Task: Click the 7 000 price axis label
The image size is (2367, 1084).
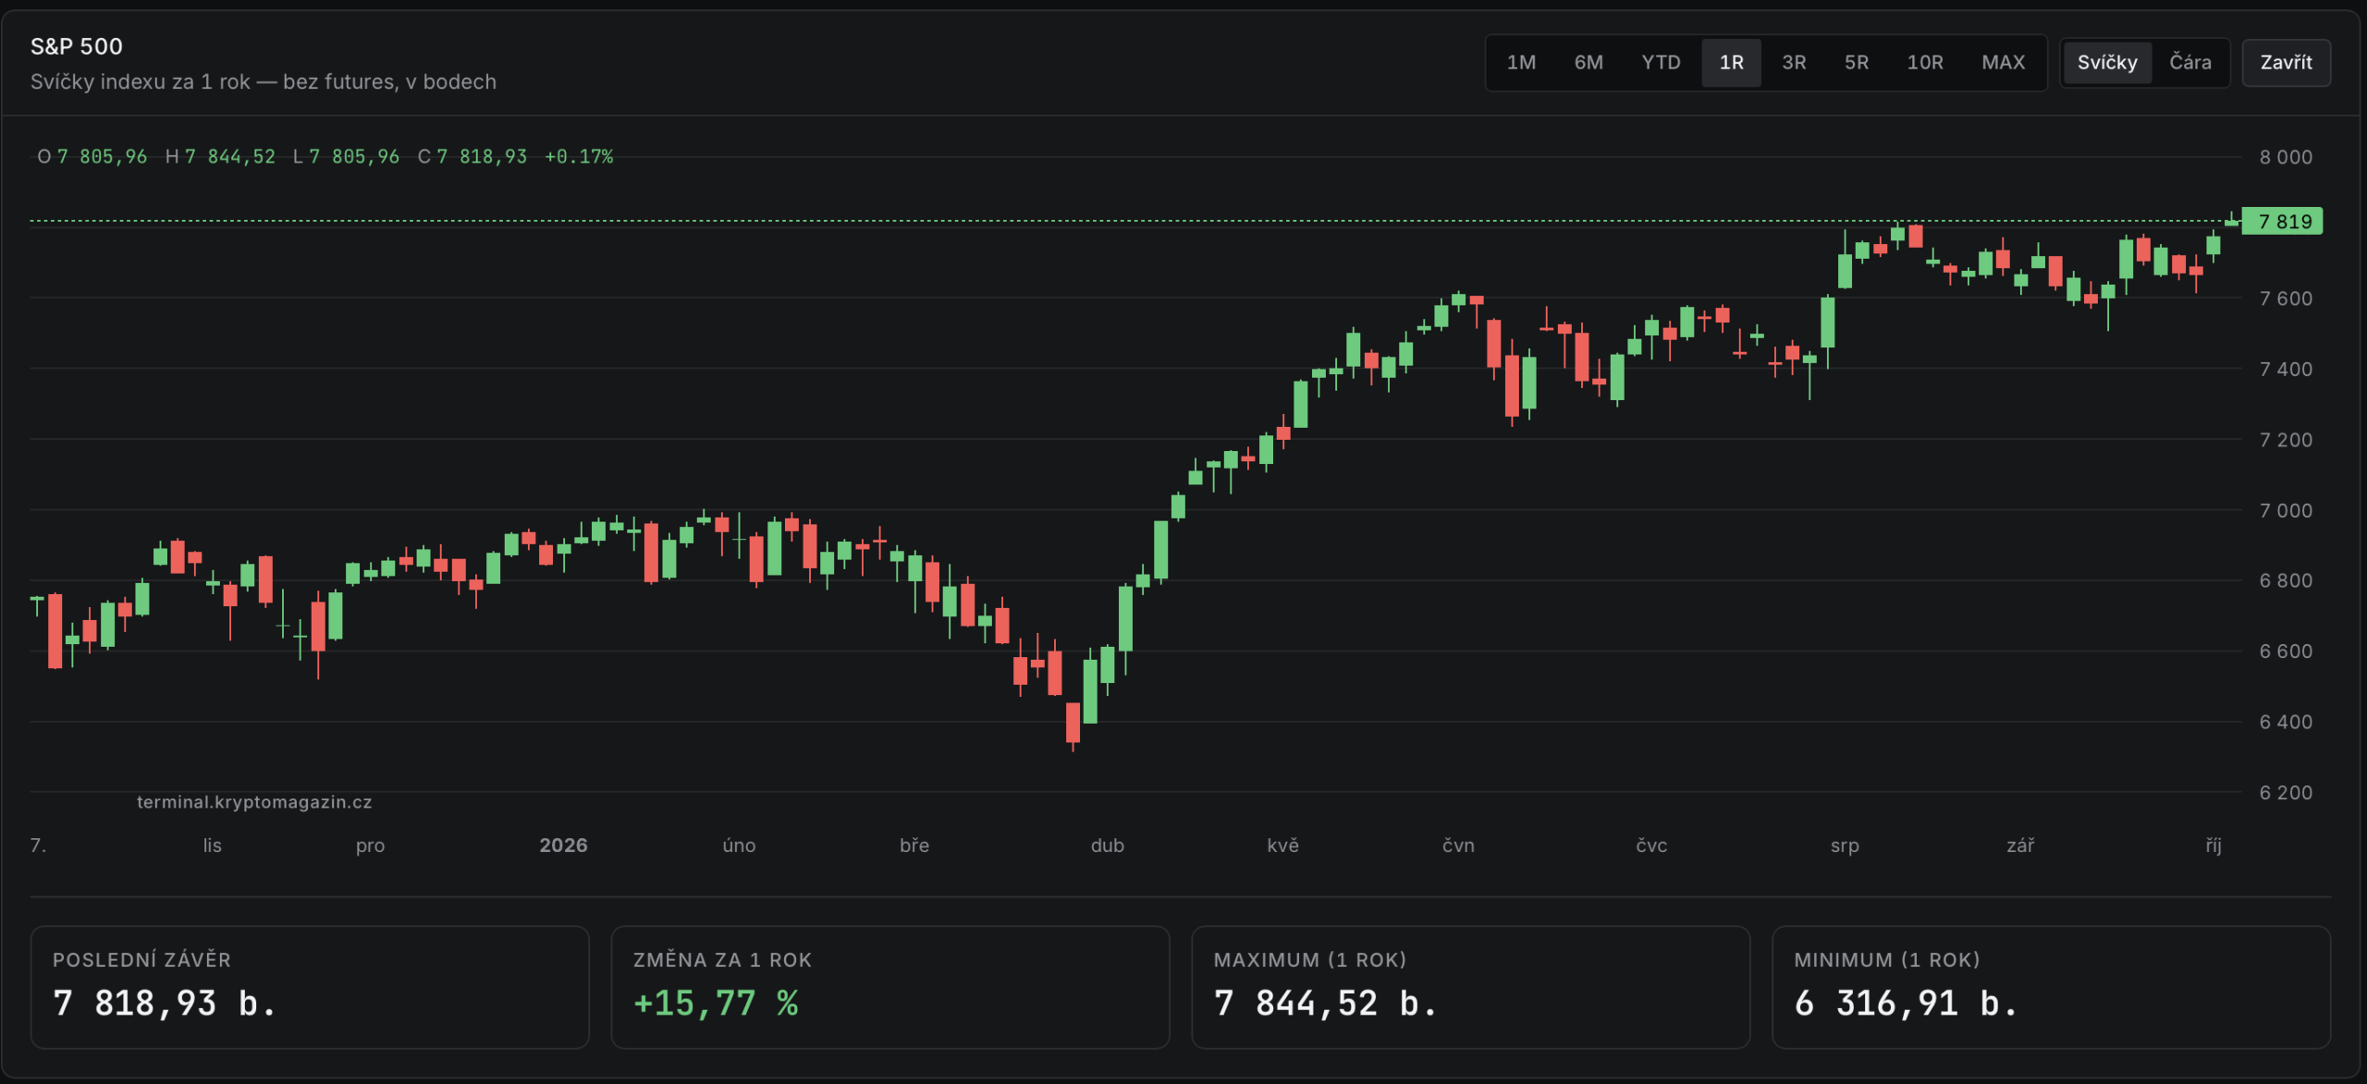Action: [2286, 510]
